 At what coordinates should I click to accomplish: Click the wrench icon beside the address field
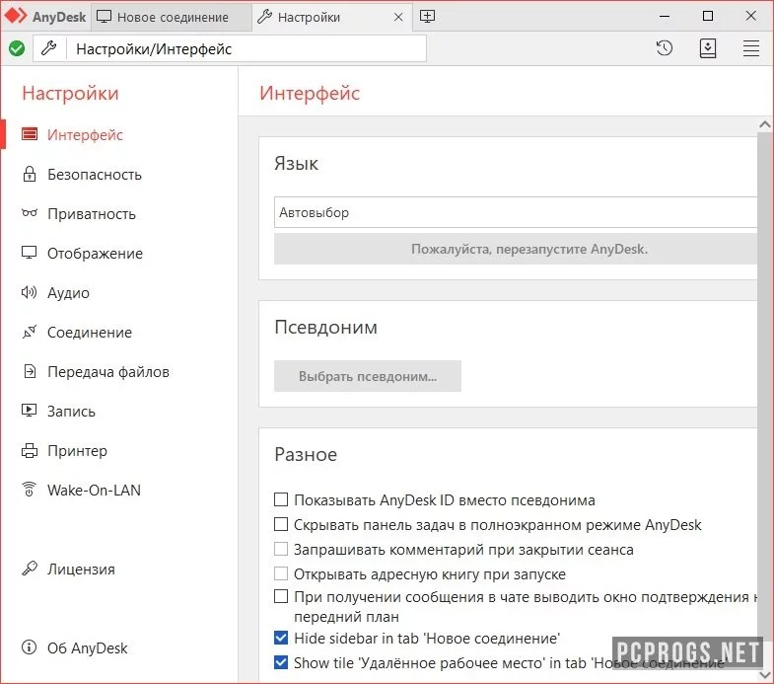49,48
